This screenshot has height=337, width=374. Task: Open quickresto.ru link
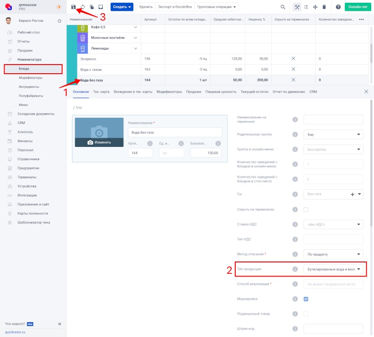(x=15, y=332)
